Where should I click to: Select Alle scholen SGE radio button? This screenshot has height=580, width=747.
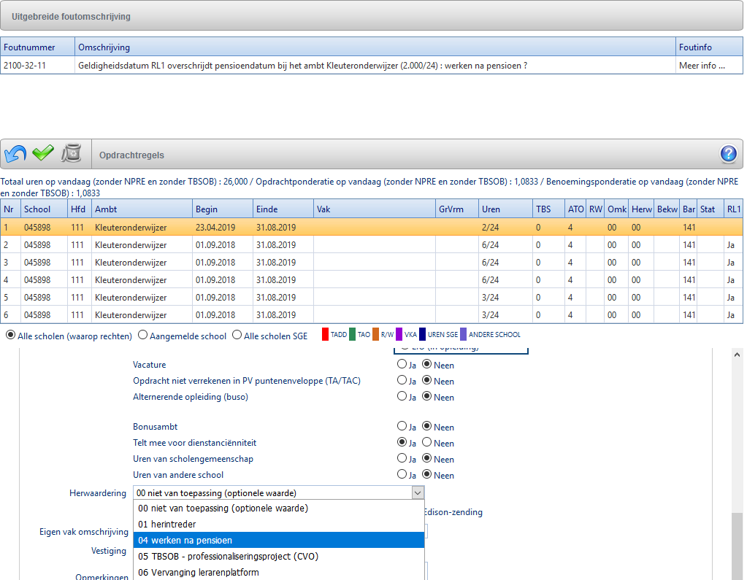coord(237,335)
